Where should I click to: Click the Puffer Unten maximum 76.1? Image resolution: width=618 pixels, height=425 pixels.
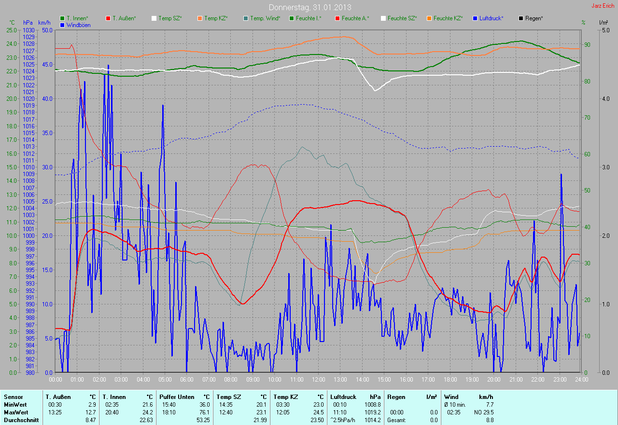(204, 412)
